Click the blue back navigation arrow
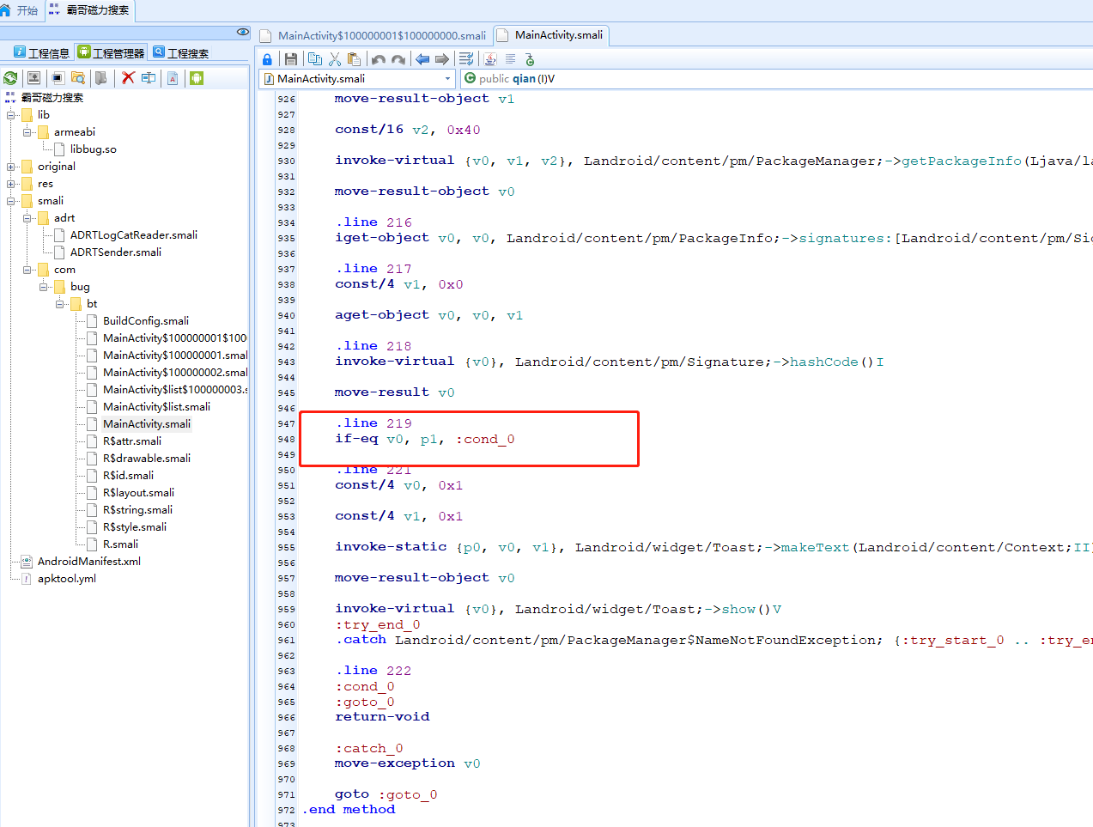The height and width of the screenshot is (827, 1093). click(x=422, y=59)
